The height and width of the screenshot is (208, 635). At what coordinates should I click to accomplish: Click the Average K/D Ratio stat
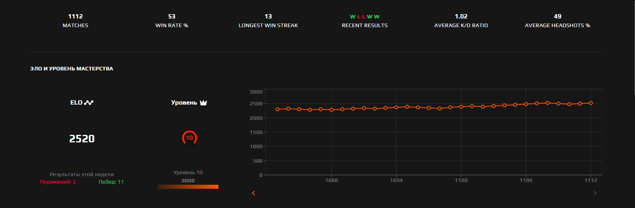click(461, 20)
